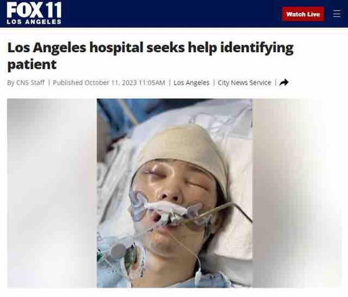
Task: Open the hamburger menu icon
Action: pos(336,14)
